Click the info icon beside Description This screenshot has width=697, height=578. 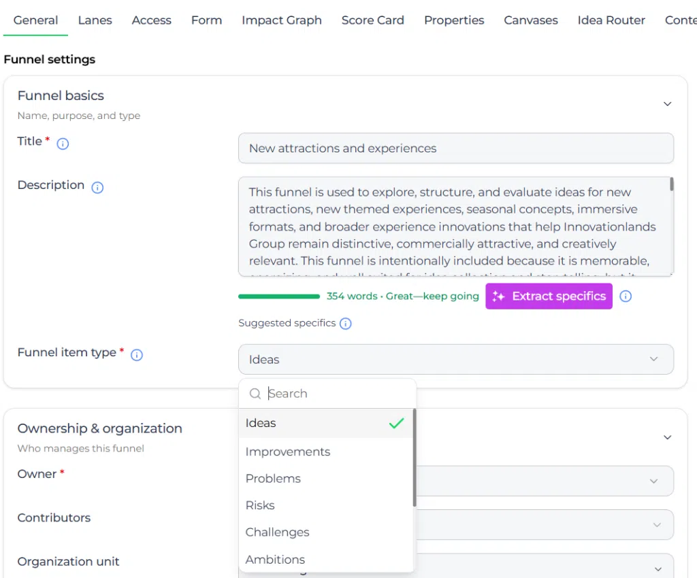[97, 187]
